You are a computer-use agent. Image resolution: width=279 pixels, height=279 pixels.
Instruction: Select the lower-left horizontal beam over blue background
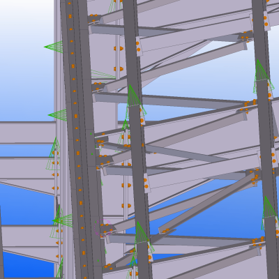(29, 236)
